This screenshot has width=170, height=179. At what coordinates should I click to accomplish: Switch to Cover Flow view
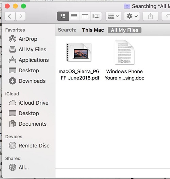[x=96, y=16]
